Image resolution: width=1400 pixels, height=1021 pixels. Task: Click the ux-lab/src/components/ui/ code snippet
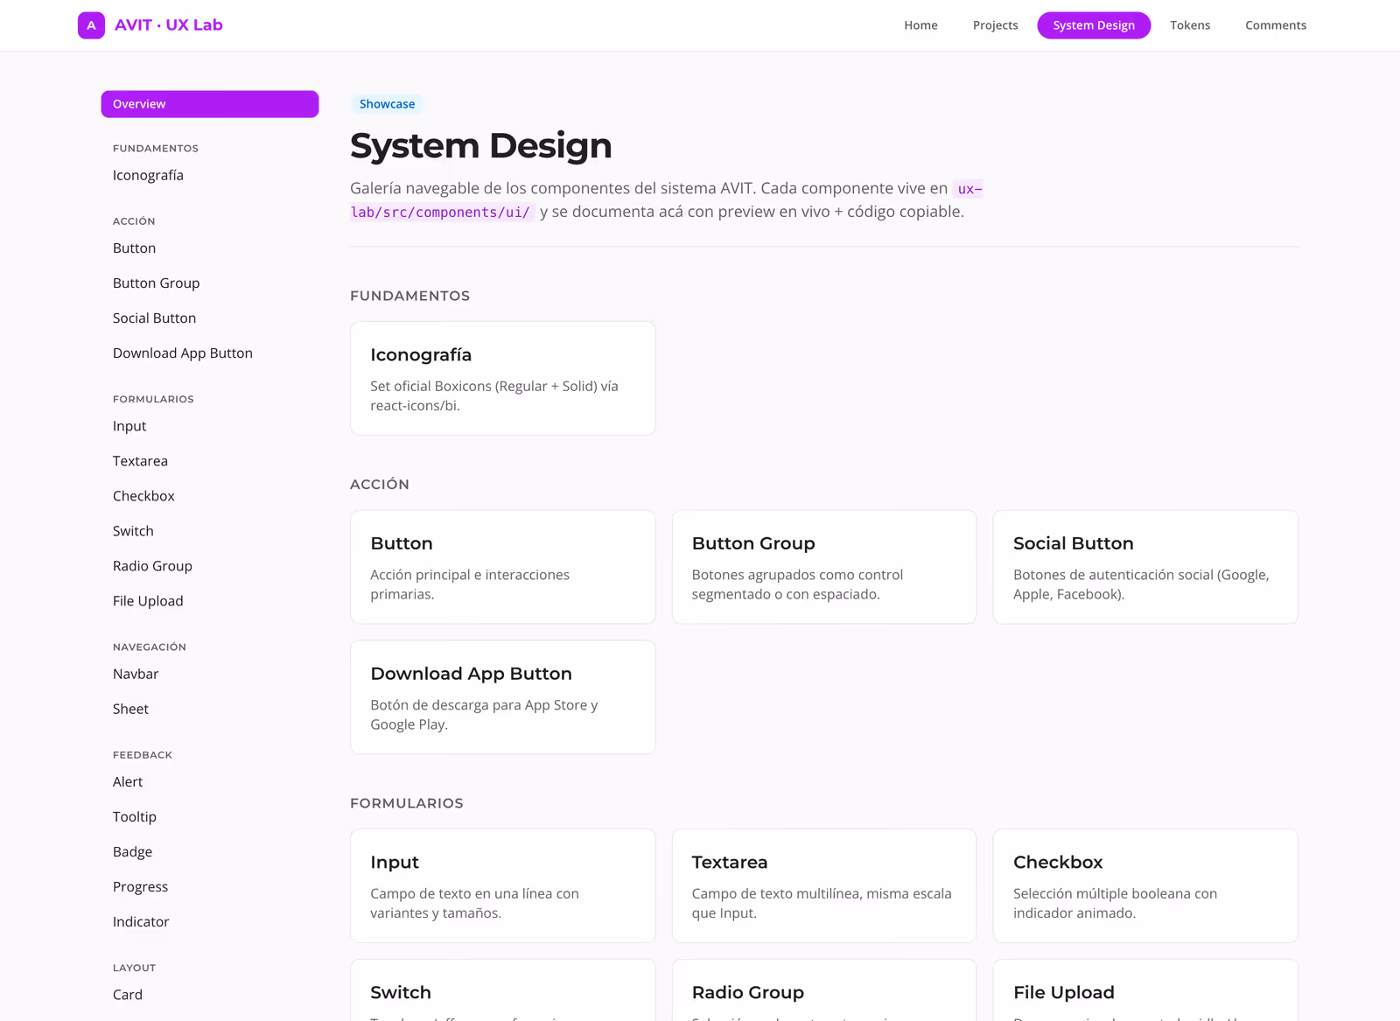(441, 212)
